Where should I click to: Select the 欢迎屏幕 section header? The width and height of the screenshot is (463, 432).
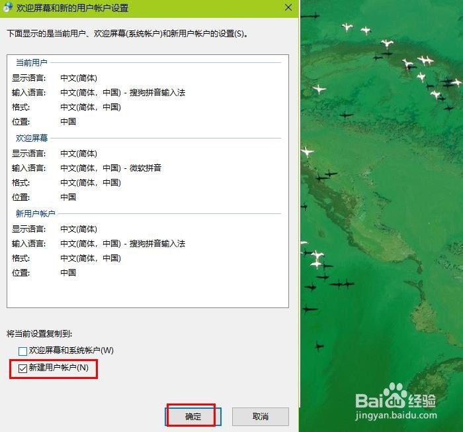(32, 138)
